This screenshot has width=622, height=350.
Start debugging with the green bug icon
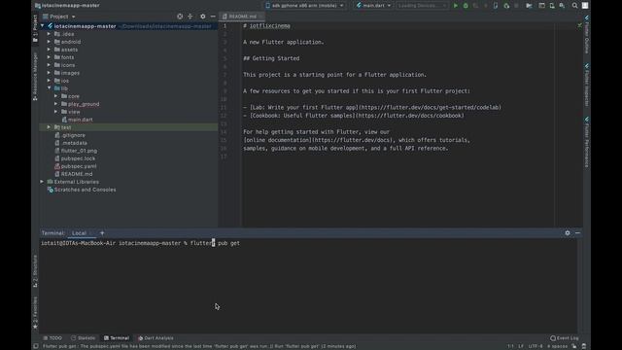point(466,6)
